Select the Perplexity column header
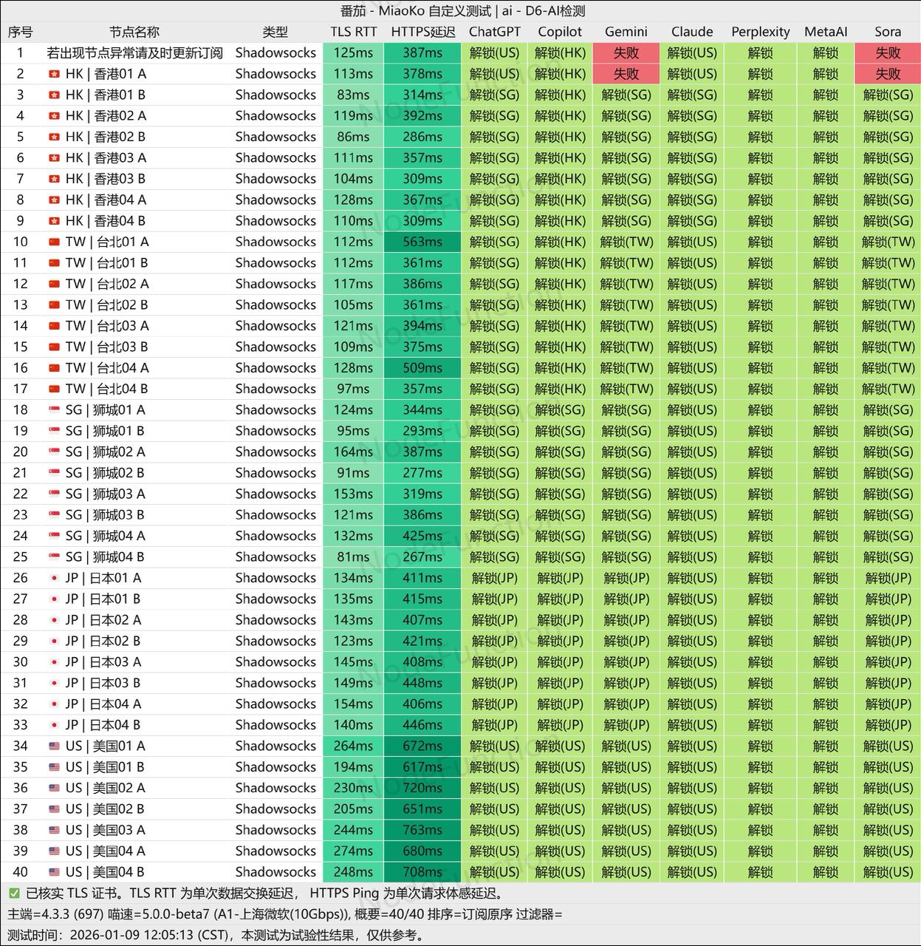The width and height of the screenshot is (921, 946). coord(760,32)
